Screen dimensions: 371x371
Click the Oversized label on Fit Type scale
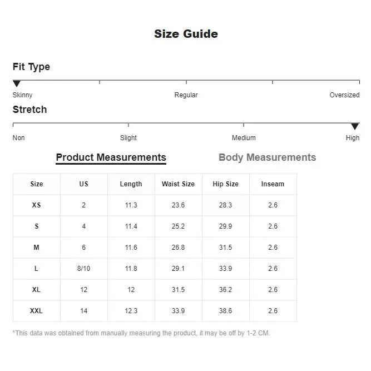(x=344, y=95)
